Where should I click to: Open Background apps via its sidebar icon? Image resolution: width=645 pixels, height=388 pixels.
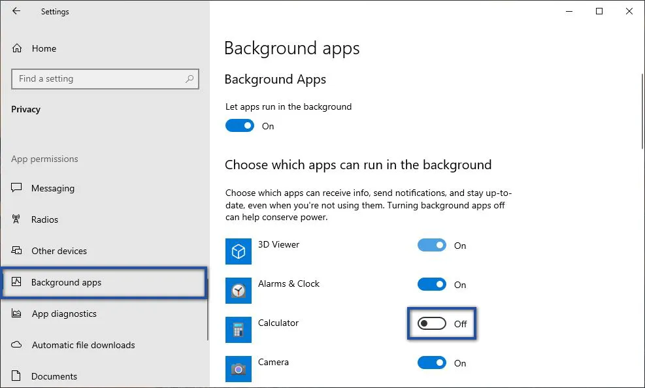point(18,282)
